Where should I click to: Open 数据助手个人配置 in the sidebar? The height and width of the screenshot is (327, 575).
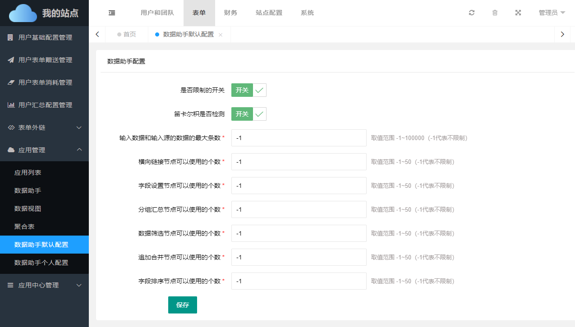click(x=41, y=263)
